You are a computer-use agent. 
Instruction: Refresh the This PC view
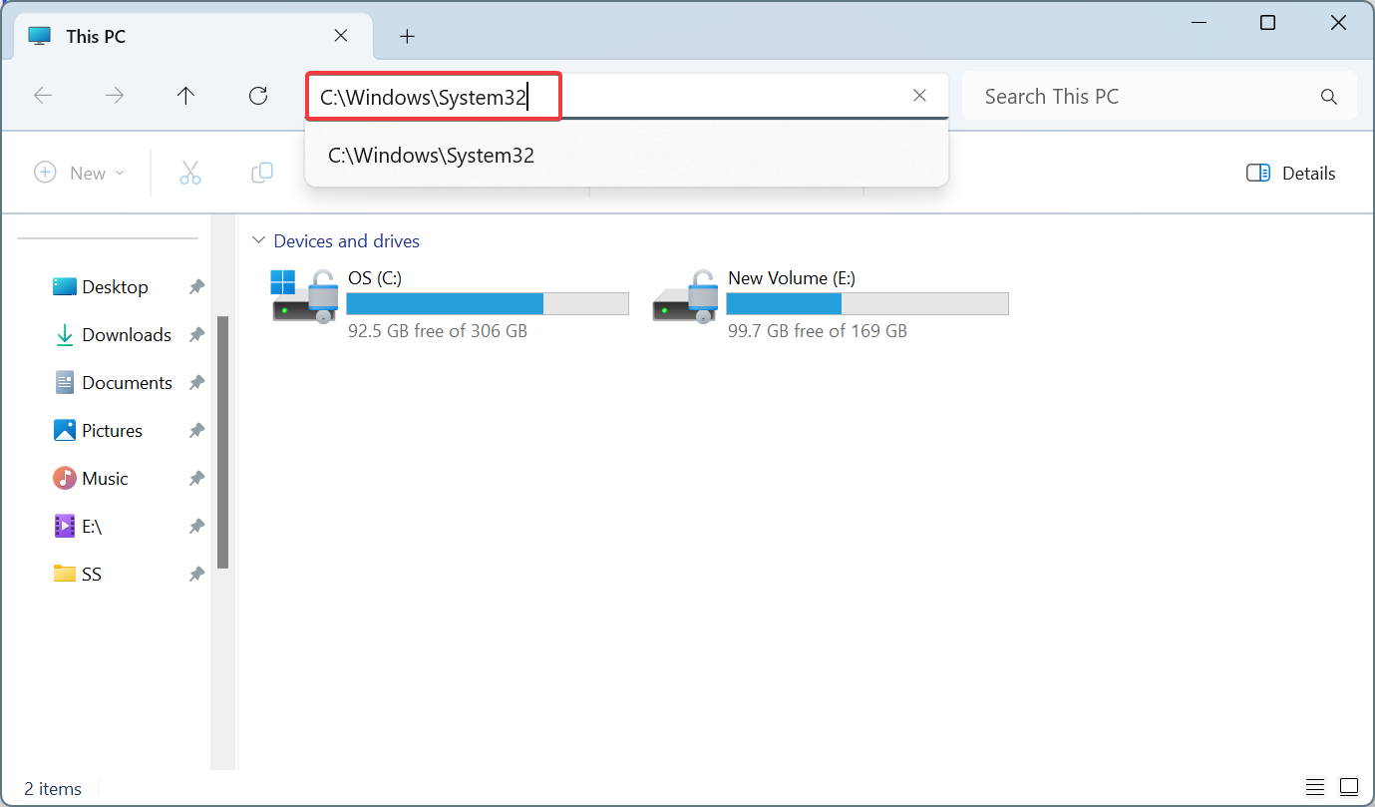[x=258, y=96]
